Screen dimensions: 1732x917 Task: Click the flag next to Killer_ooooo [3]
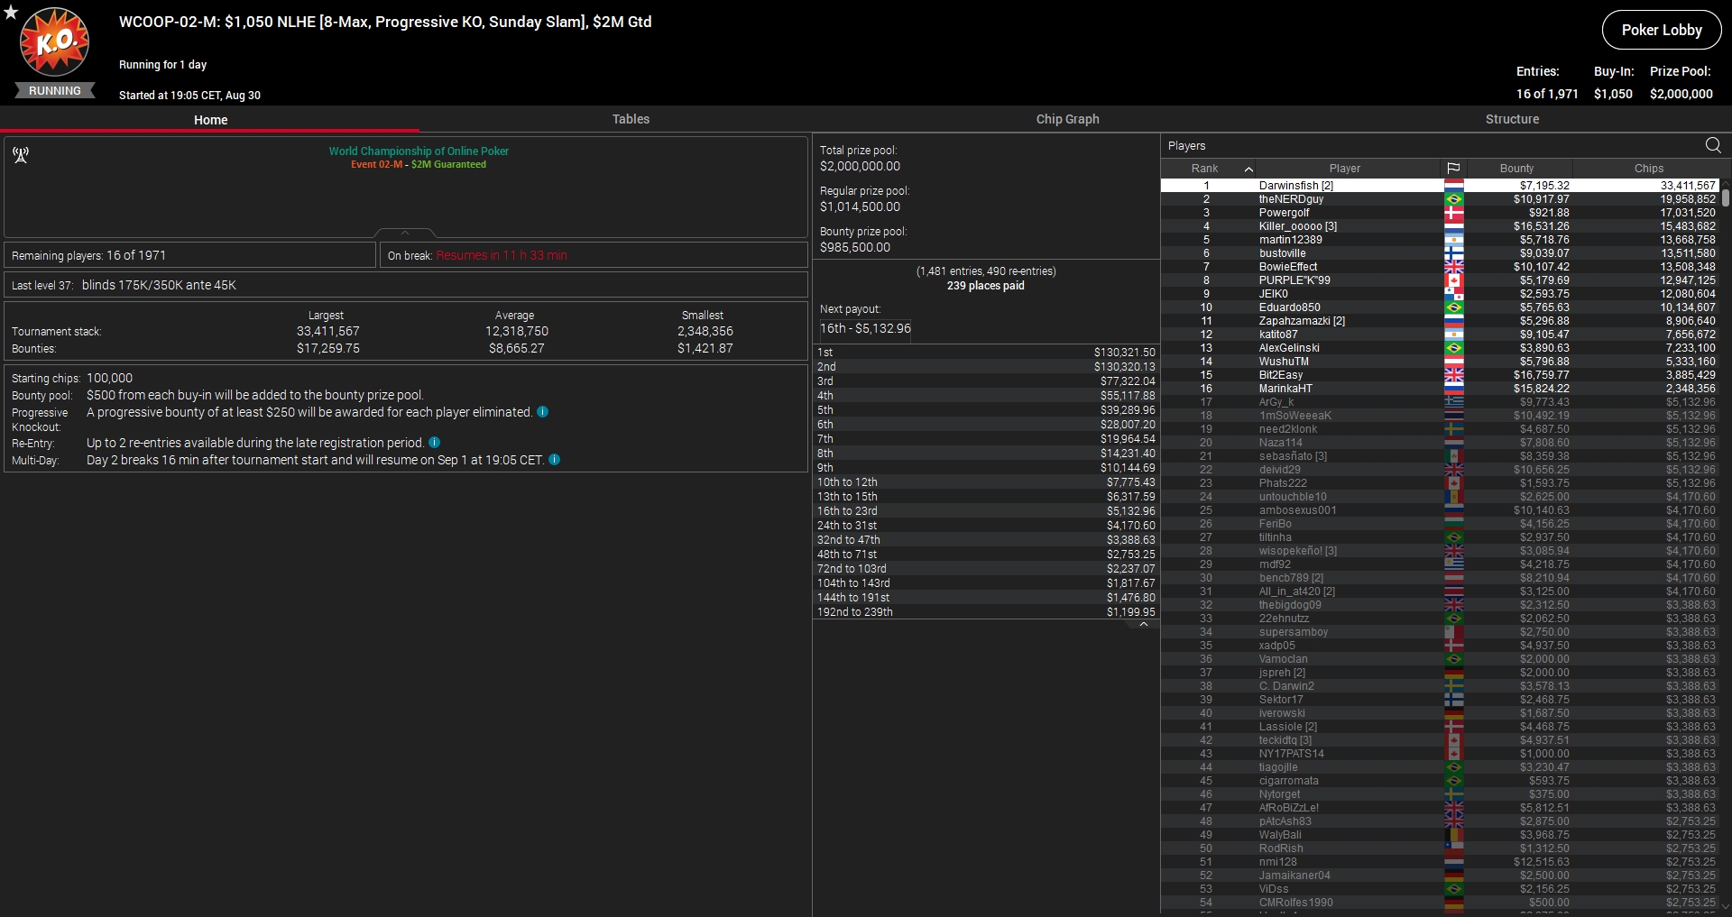(x=1453, y=226)
